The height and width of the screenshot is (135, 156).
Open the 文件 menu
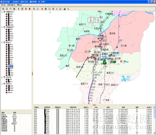coord(3,5)
